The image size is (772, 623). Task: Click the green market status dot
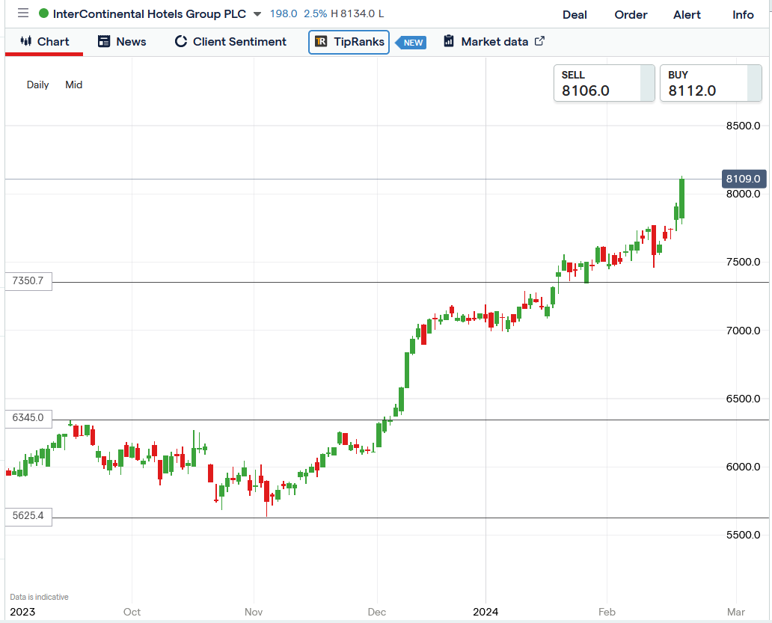(43, 13)
